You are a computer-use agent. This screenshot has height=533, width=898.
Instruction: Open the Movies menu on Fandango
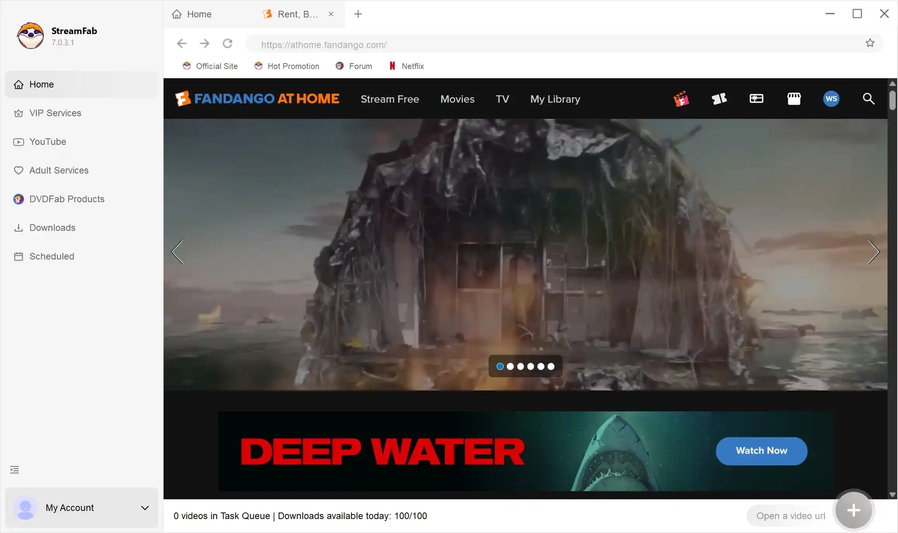click(x=457, y=99)
